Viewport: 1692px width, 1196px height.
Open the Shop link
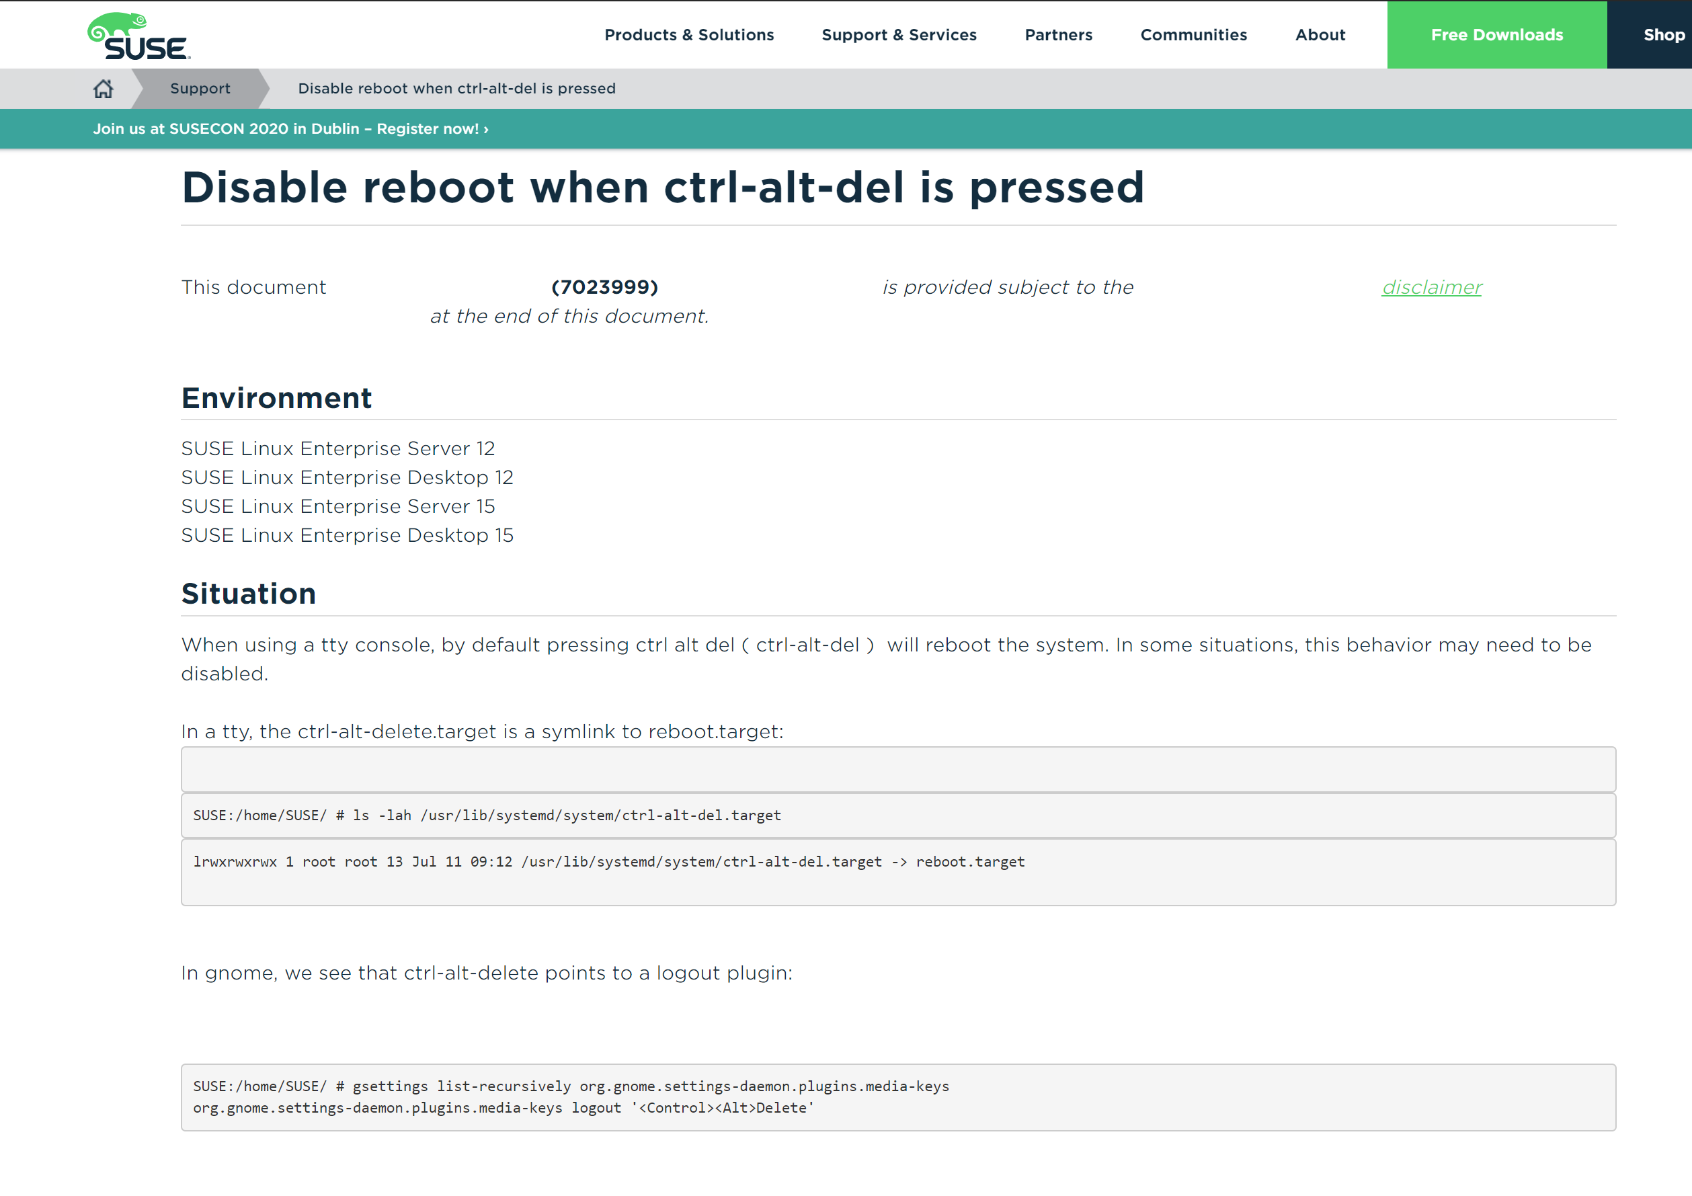[1662, 35]
